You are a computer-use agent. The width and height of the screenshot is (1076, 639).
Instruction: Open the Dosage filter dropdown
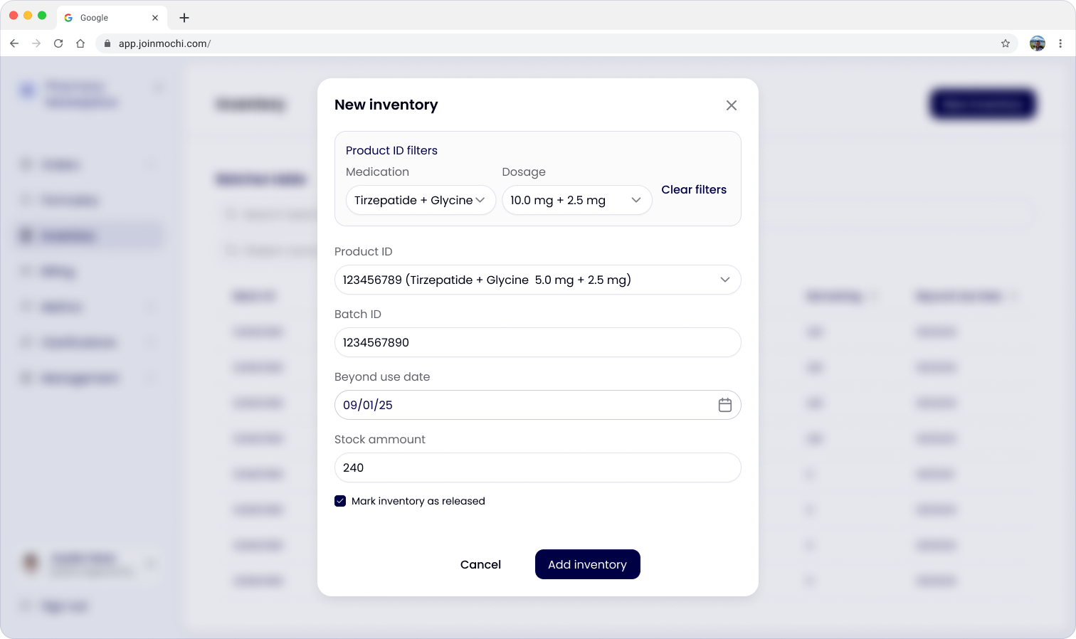[x=577, y=200]
